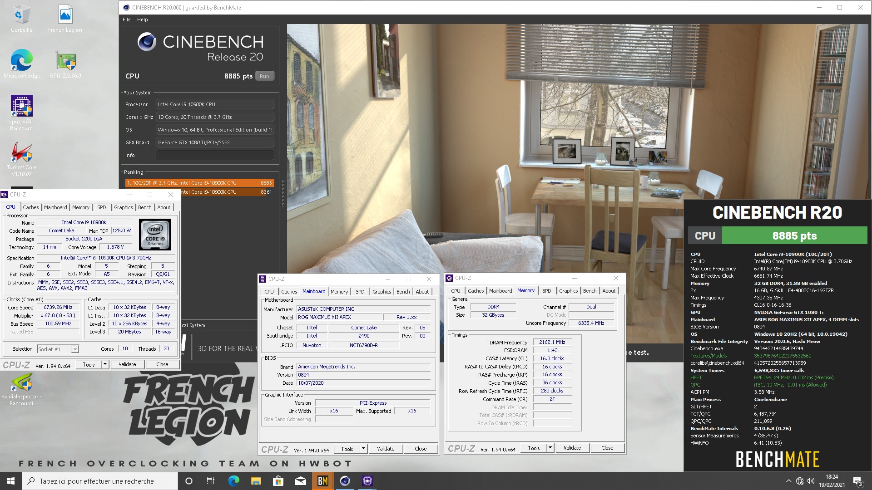872x490 pixels.
Task: Open File Explorer from the taskbar
Action: (x=256, y=481)
